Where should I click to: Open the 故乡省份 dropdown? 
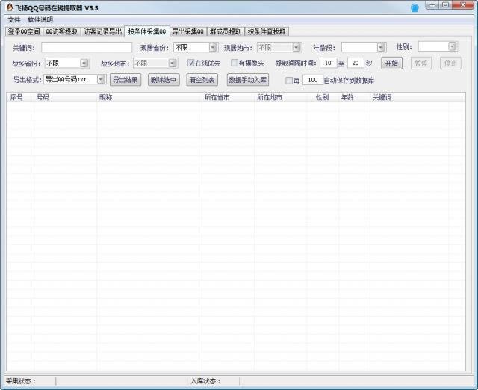84,63
